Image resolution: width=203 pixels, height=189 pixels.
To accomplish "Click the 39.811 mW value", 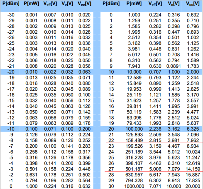I will pyautogui.click(x=134, y=106).
